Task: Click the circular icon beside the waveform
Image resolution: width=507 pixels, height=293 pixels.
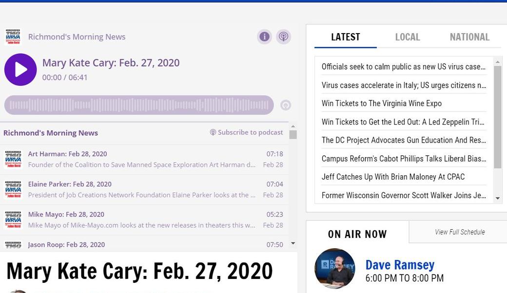Action: pos(286,105)
